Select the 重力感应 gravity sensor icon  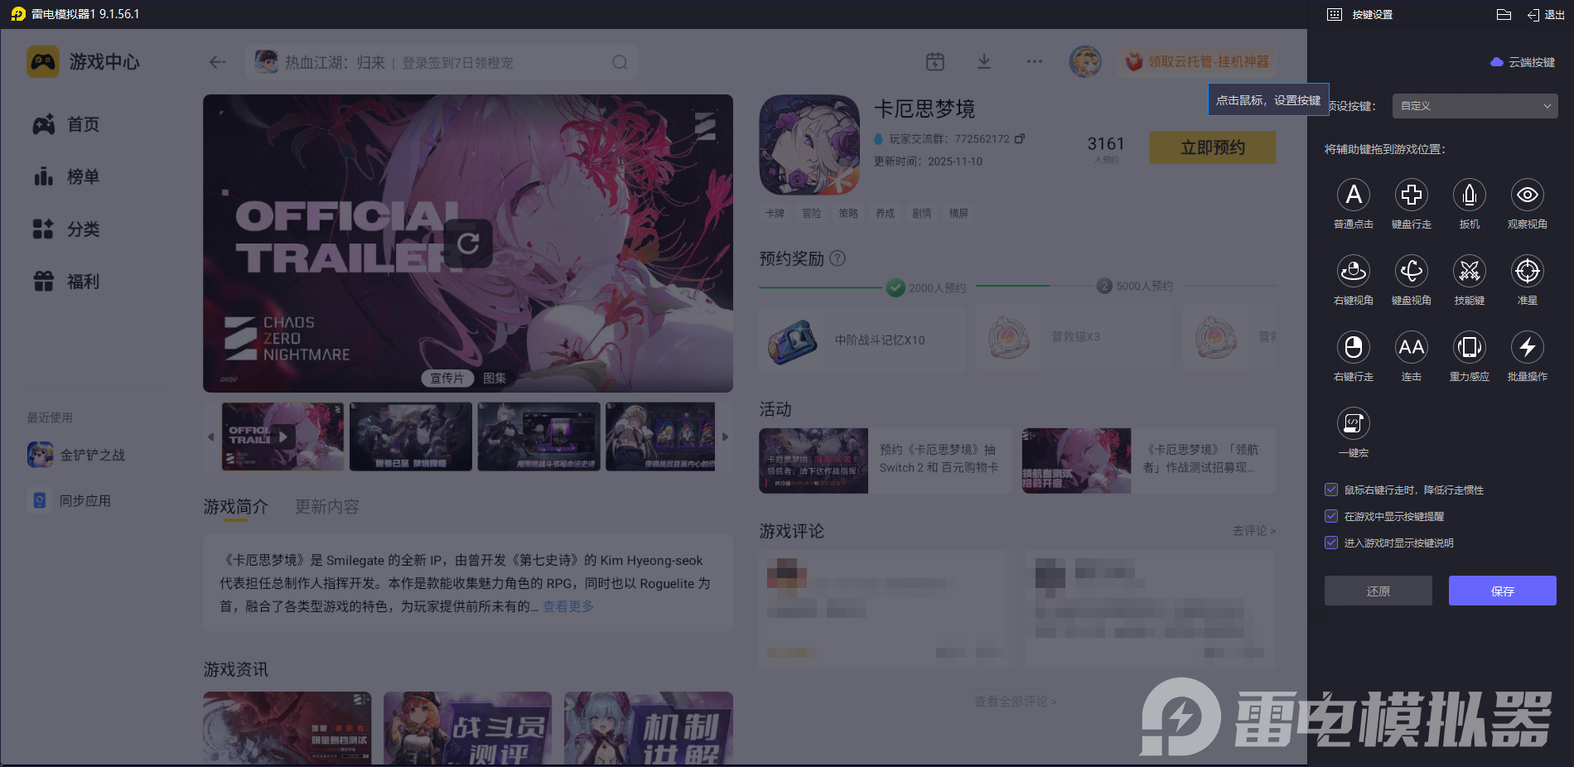(1470, 348)
